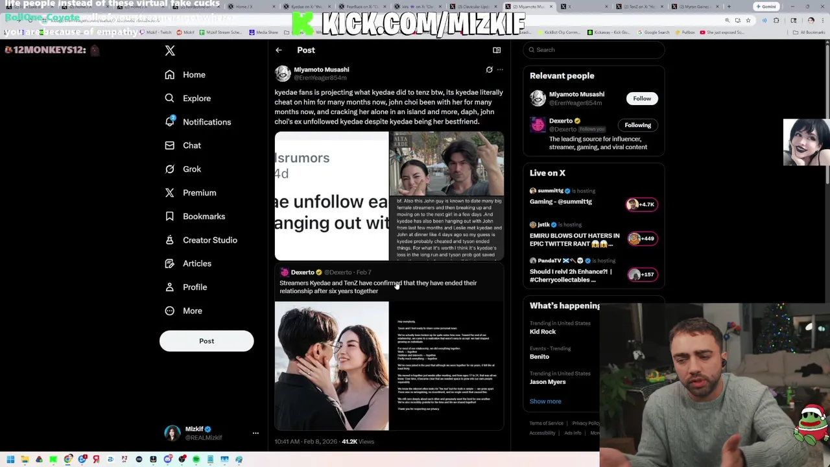Open the Kickaway bookmark in bookmarks bar
Screen dimensions: 830x467
(x=610, y=32)
